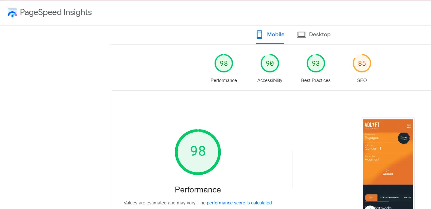
Task: Click the Convert text in screenshot
Action: tap(371, 149)
